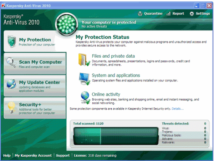Viewport: 214px width, 161px height.
Task: Open Online activity section
Action: 106,94
